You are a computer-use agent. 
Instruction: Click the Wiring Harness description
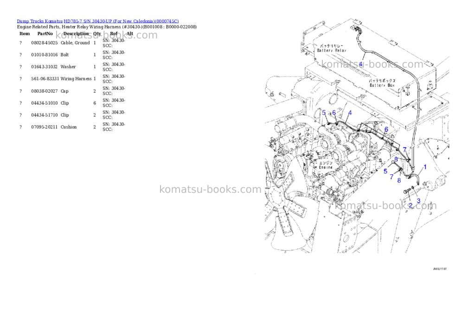click(76, 79)
